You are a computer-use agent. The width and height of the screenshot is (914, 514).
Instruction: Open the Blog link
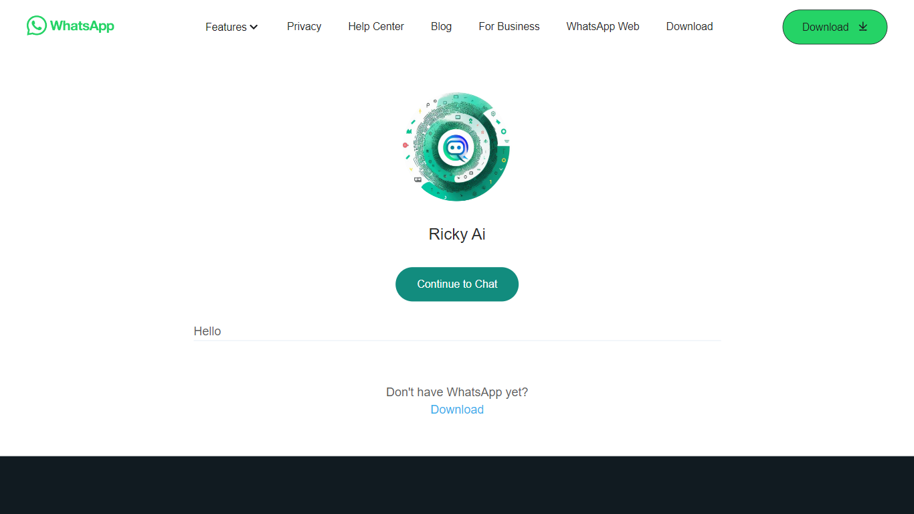click(441, 27)
